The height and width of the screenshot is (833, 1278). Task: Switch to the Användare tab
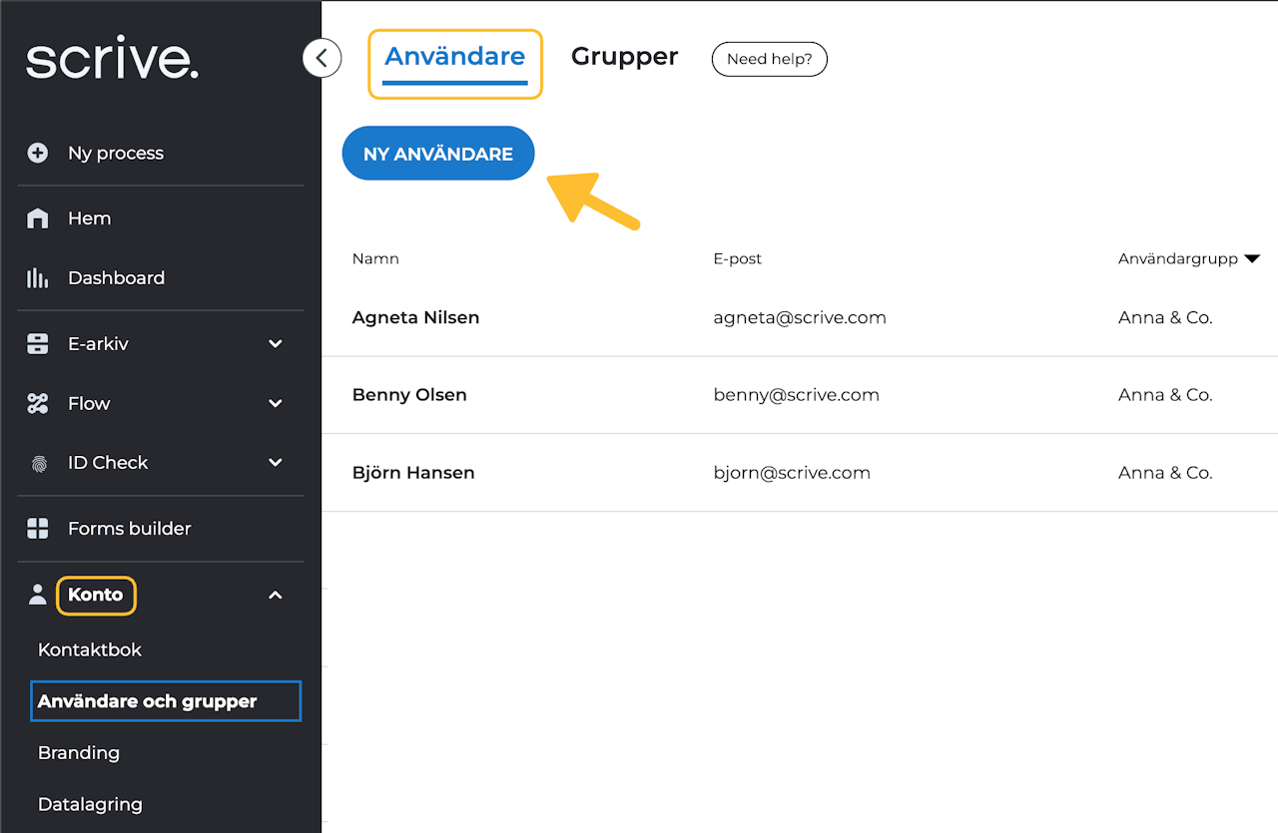455,57
